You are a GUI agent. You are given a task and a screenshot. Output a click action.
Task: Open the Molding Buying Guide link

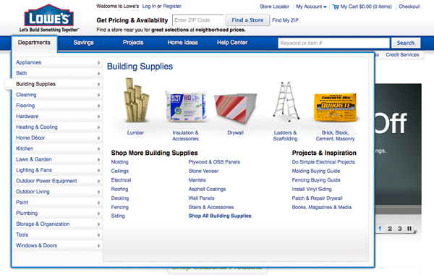316,171
